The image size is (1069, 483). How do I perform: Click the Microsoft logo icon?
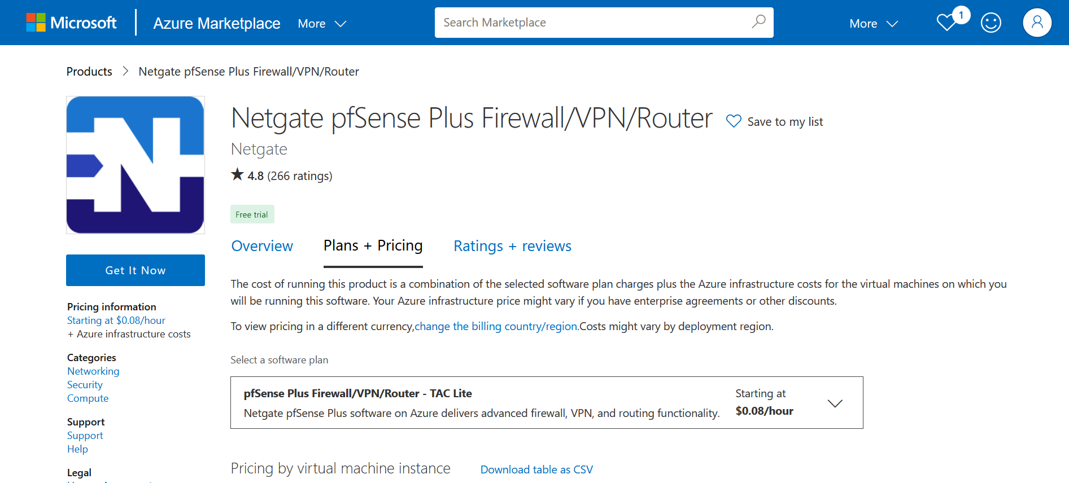click(36, 23)
